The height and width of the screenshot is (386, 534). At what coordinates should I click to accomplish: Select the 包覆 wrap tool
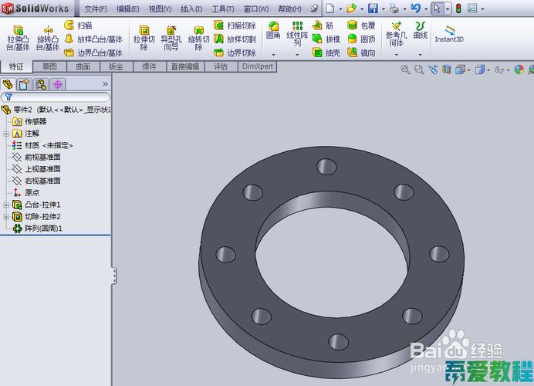(x=361, y=25)
